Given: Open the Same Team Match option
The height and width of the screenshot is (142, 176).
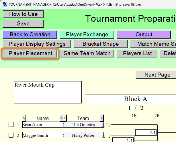Looking at the screenshot, I should (x=87, y=53).
